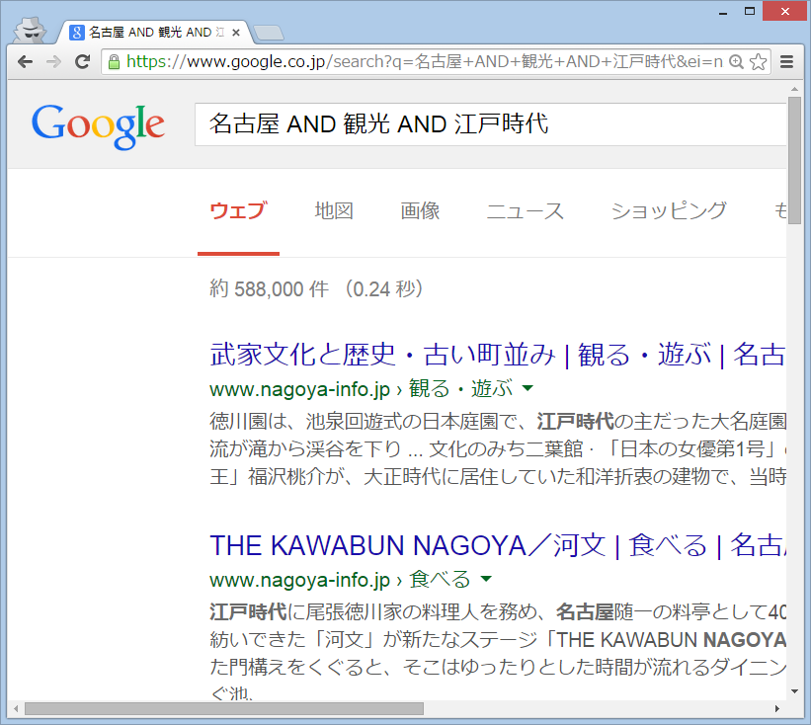Focus the Google search box

[x=490, y=124]
